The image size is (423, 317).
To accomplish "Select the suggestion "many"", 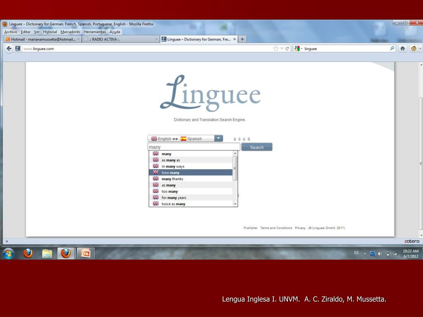I will (x=191, y=154).
